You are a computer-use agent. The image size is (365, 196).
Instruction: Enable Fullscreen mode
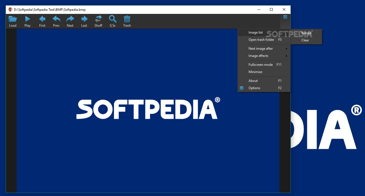coord(264,65)
